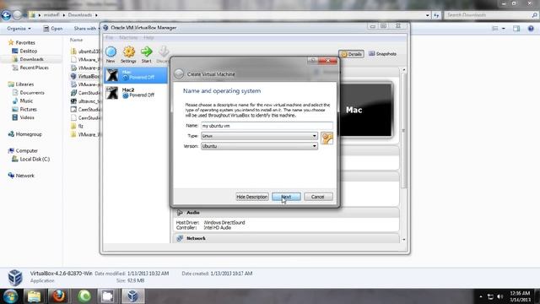Click the green CamStudio taskbar icon
The height and width of the screenshot is (304, 540).
pos(84,296)
